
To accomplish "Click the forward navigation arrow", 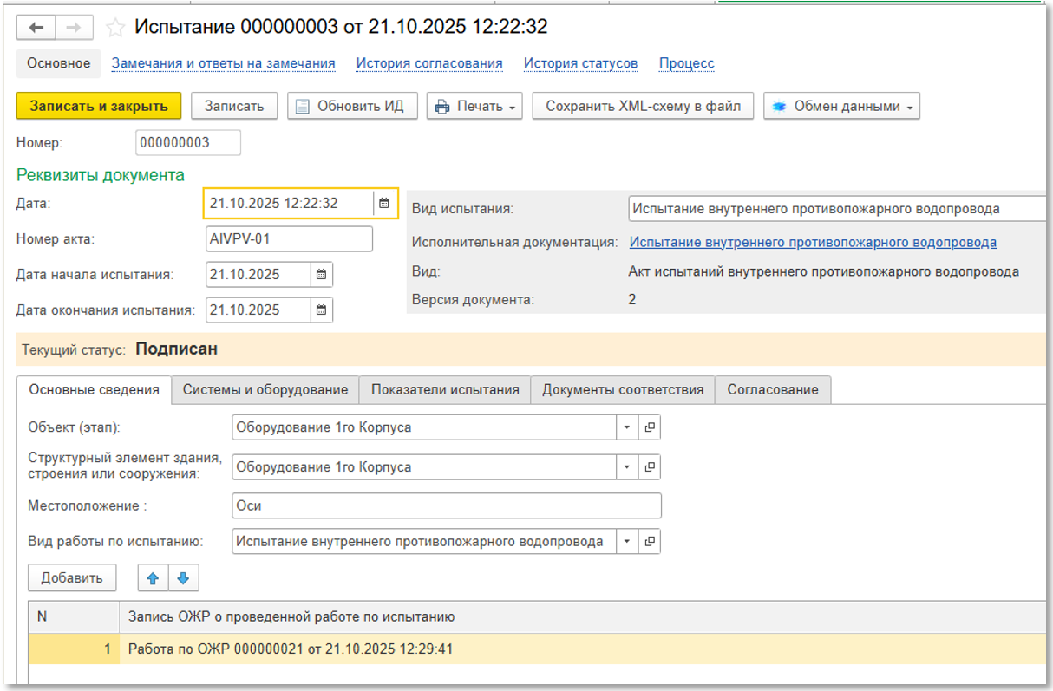I will 74,28.
